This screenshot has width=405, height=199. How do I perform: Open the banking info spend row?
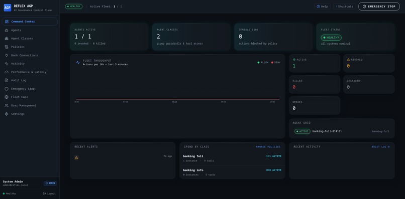(x=232, y=172)
